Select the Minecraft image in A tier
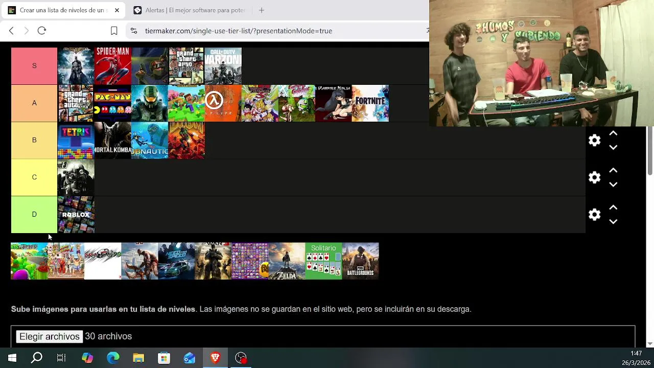 tap(186, 103)
